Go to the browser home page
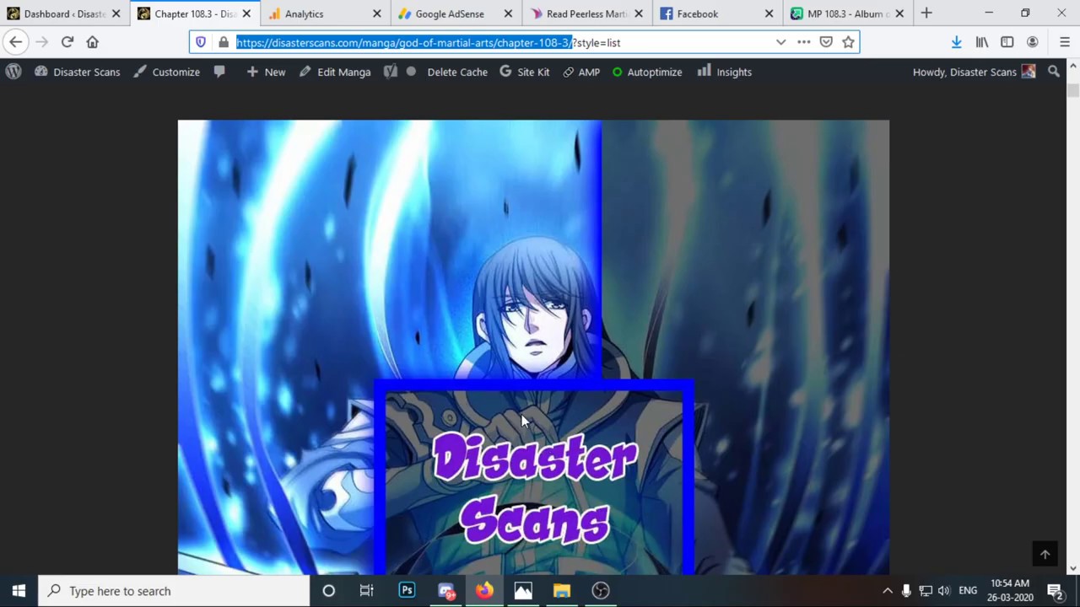 [93, 42]
